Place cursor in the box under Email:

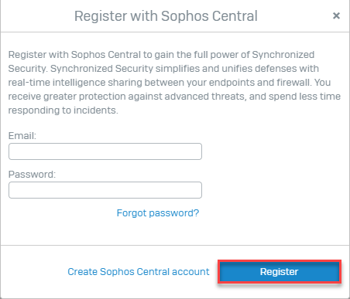[x=105, y=151]
